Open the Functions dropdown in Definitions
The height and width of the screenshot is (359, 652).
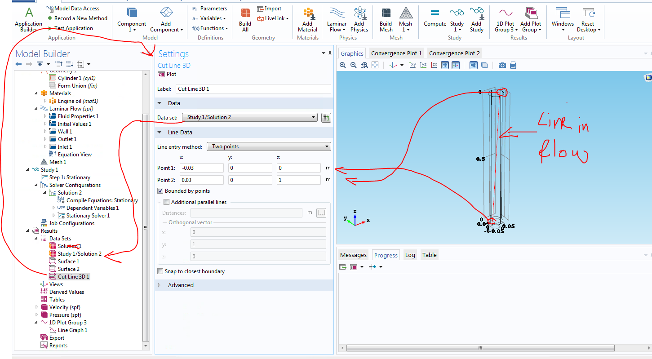(x=210, y=28)
